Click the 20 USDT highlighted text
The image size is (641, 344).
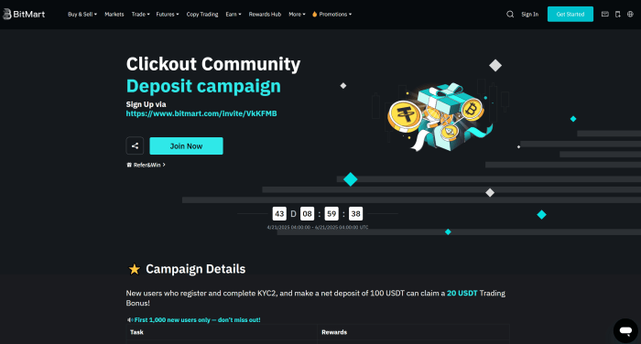pos(462,294)
